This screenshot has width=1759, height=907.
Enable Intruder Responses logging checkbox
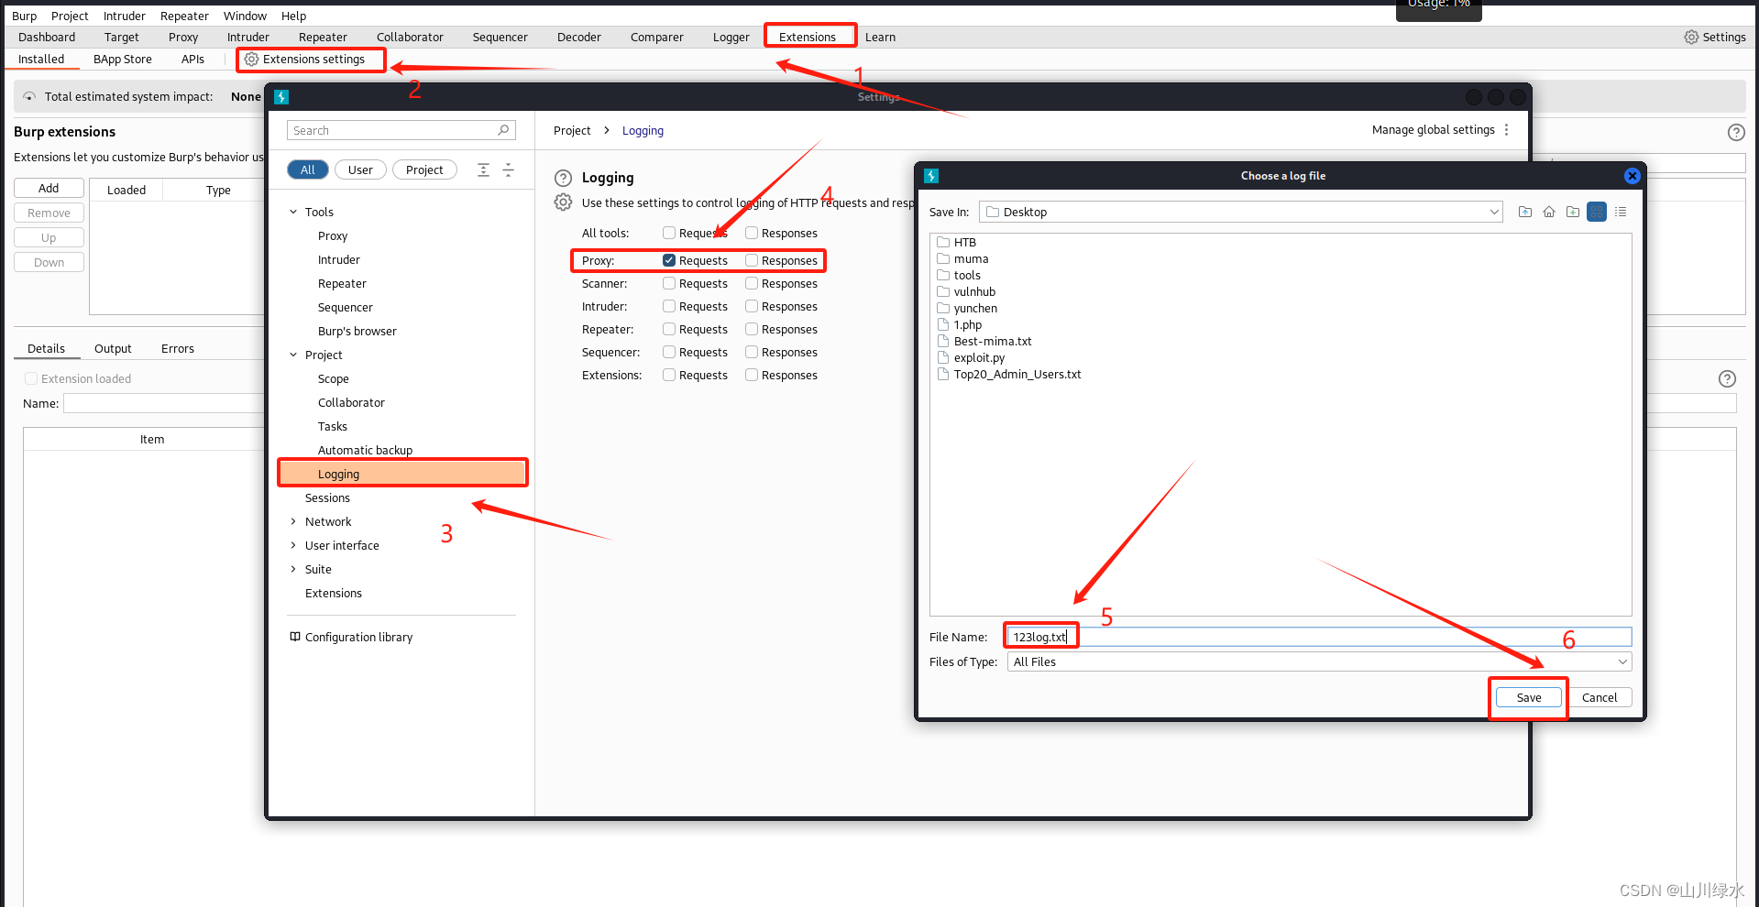[752, 306]
